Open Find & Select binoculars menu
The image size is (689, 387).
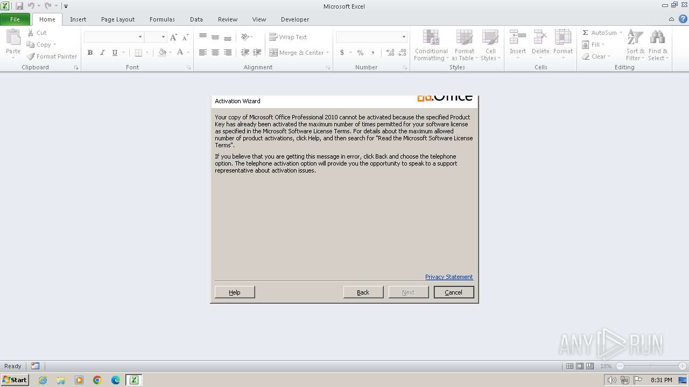657,45
